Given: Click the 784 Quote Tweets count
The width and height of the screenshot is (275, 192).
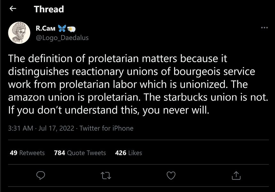Looking at the screenshot, I should [x=80, y=153].
